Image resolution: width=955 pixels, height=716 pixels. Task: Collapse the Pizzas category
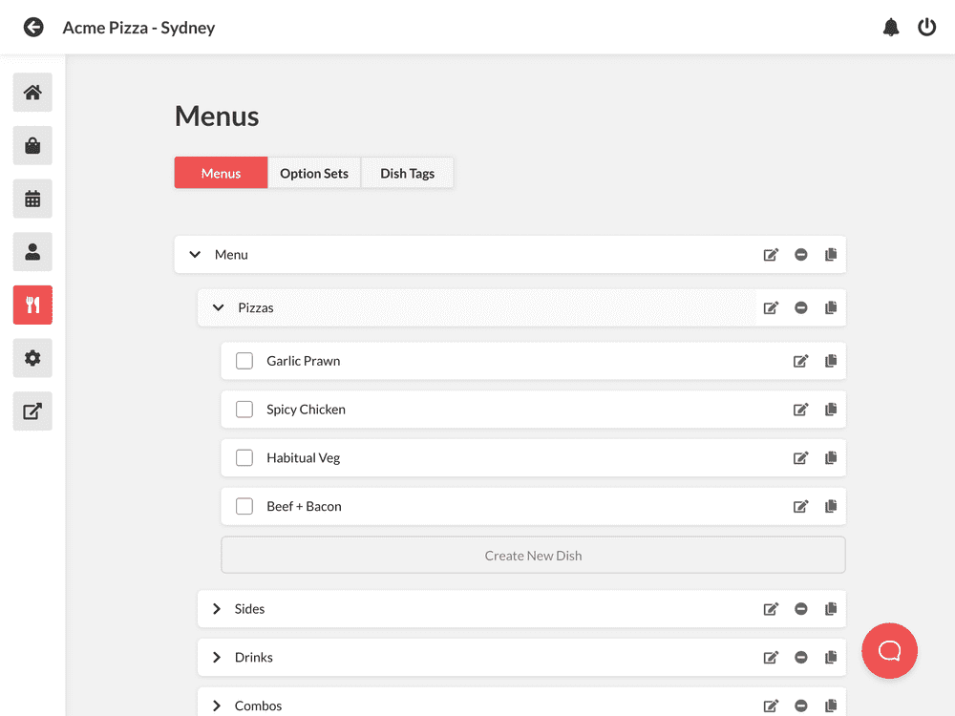click(x=219, y=308)
